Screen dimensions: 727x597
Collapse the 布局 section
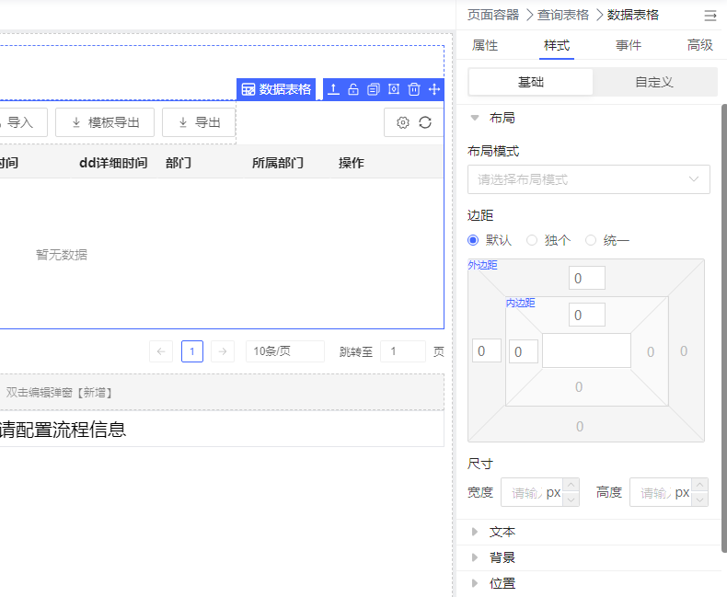475,118
